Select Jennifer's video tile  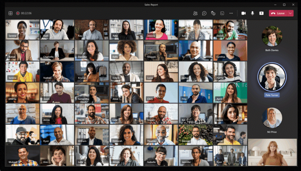(196, 156)
